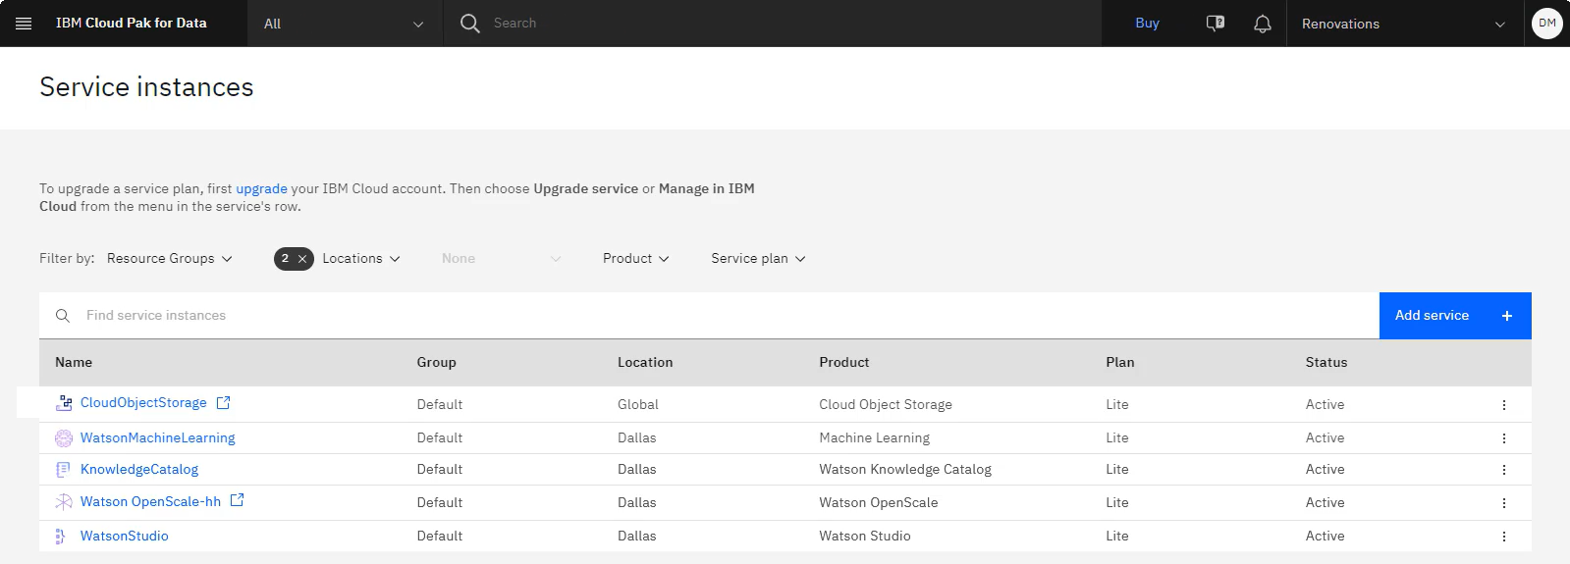Open the help and support icon
This screenshot has height=564, width=1570.
[1216, 24]
